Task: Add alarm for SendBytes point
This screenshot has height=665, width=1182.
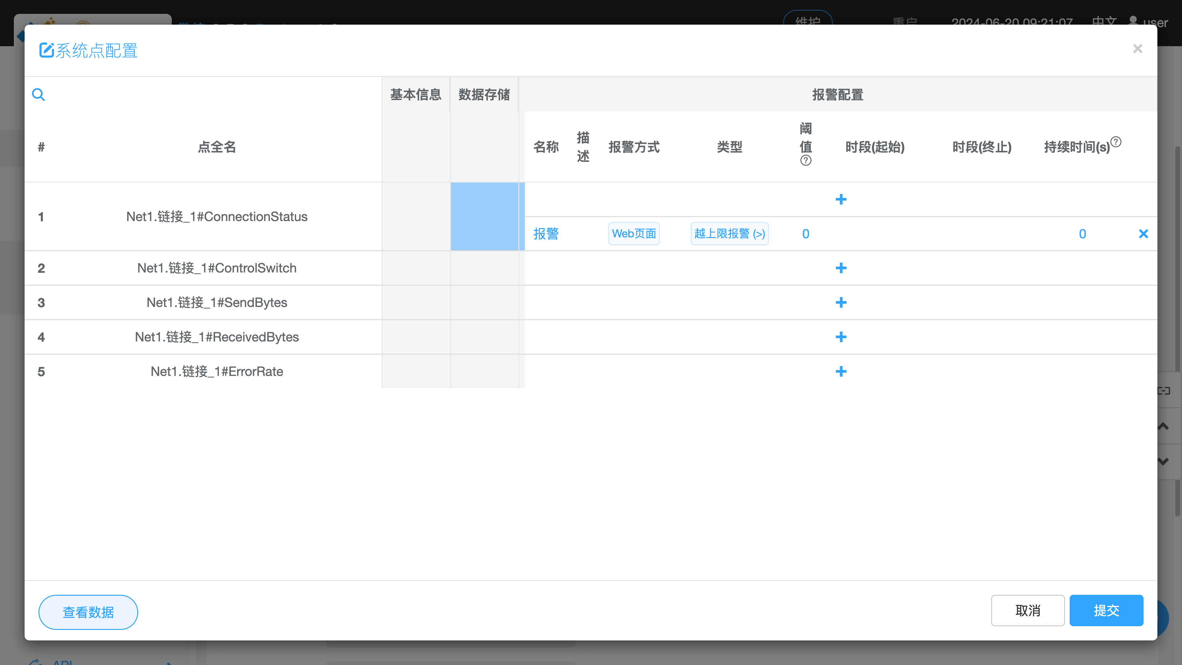Action: coord(841,302)
